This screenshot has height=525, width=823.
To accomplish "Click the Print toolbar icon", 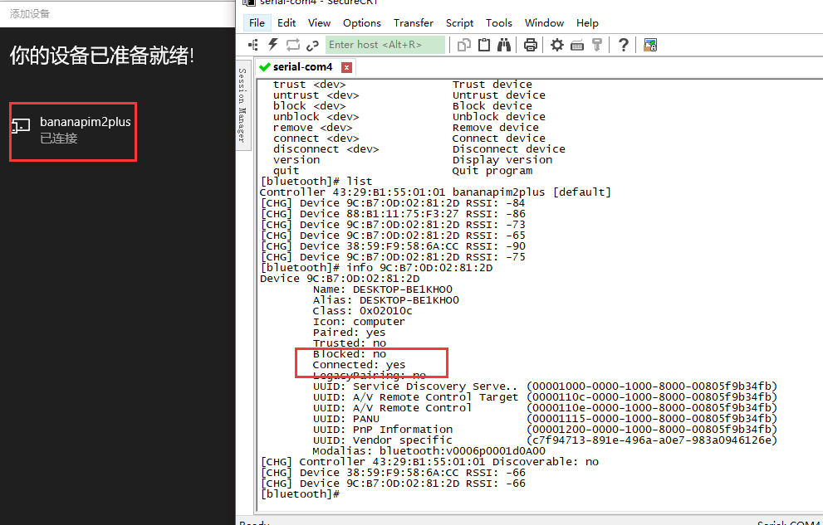I will coord(530,45).
